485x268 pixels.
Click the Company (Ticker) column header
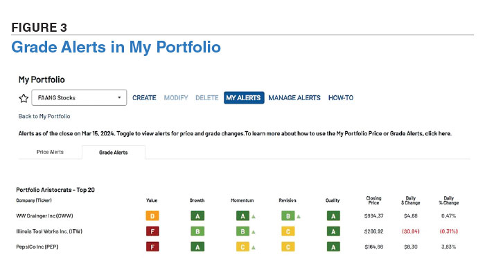pyautogui.click(x=34, y=200)
